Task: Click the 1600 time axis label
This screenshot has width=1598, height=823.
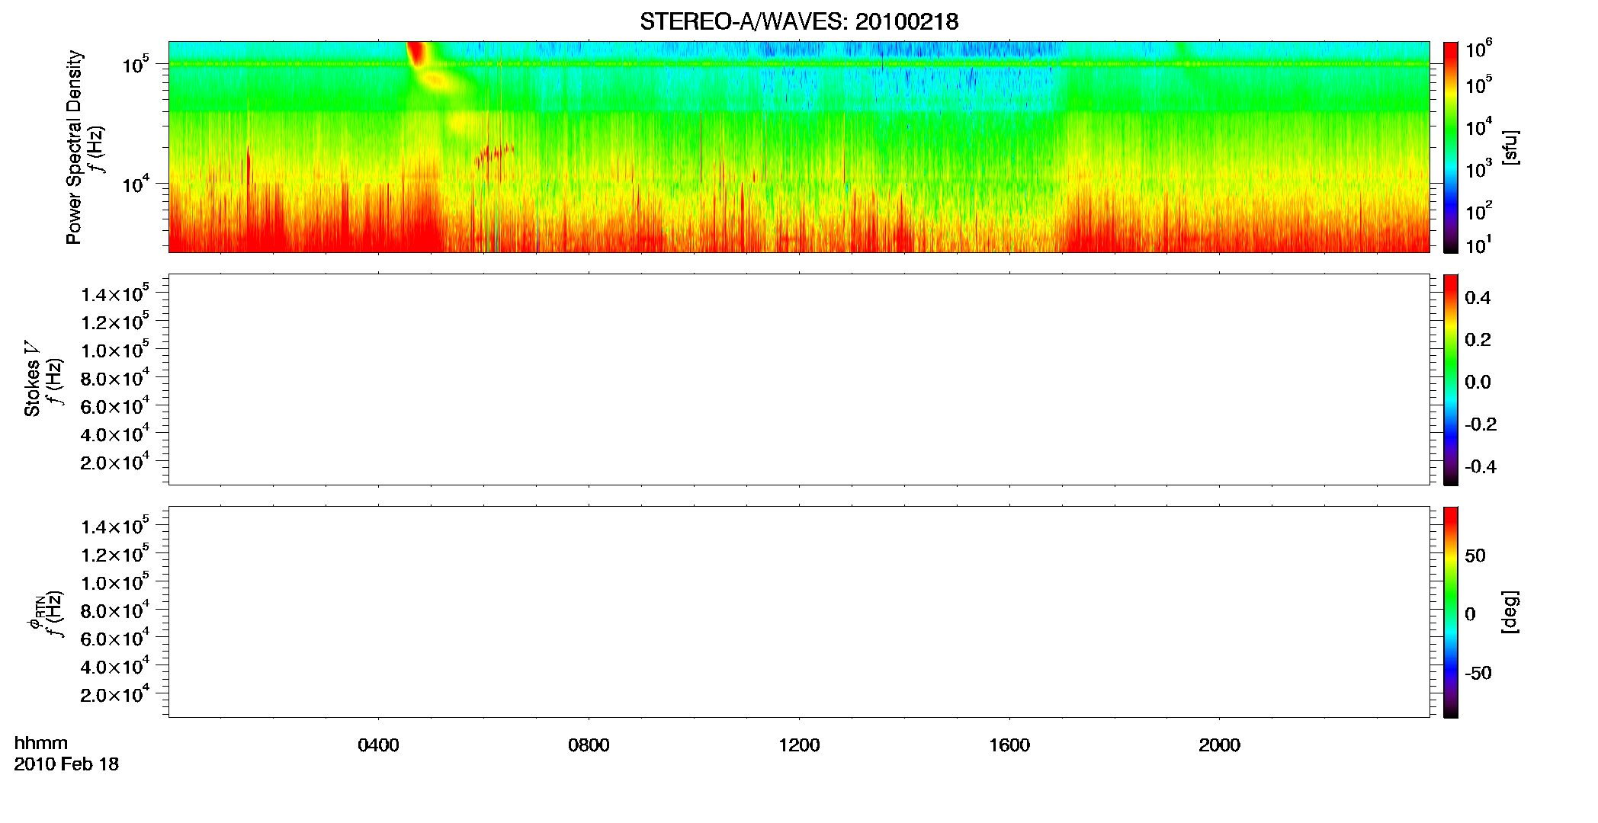Action: point(1009,745)
